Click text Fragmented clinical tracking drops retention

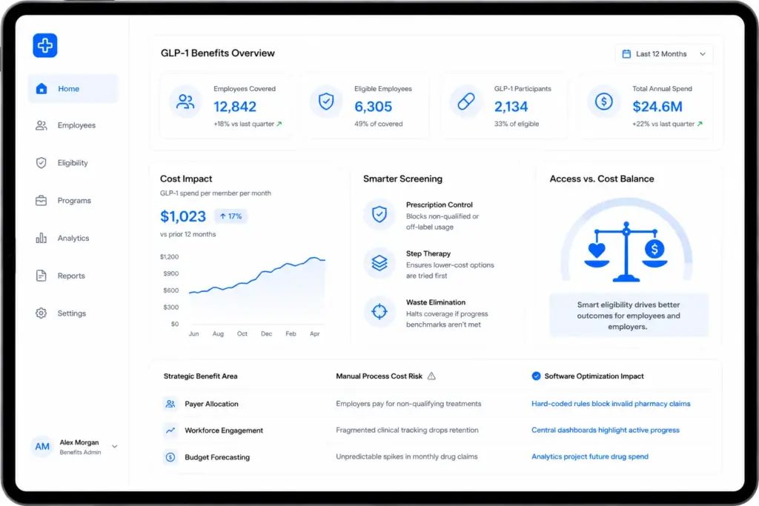pos(407,430)
